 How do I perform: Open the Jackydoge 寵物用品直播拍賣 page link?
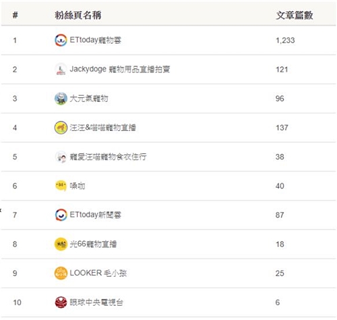[120, 70]
